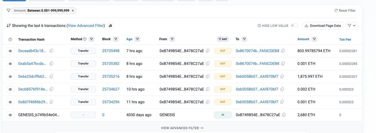Expand filter dropdown next to Download Page Data

point(352,26)
